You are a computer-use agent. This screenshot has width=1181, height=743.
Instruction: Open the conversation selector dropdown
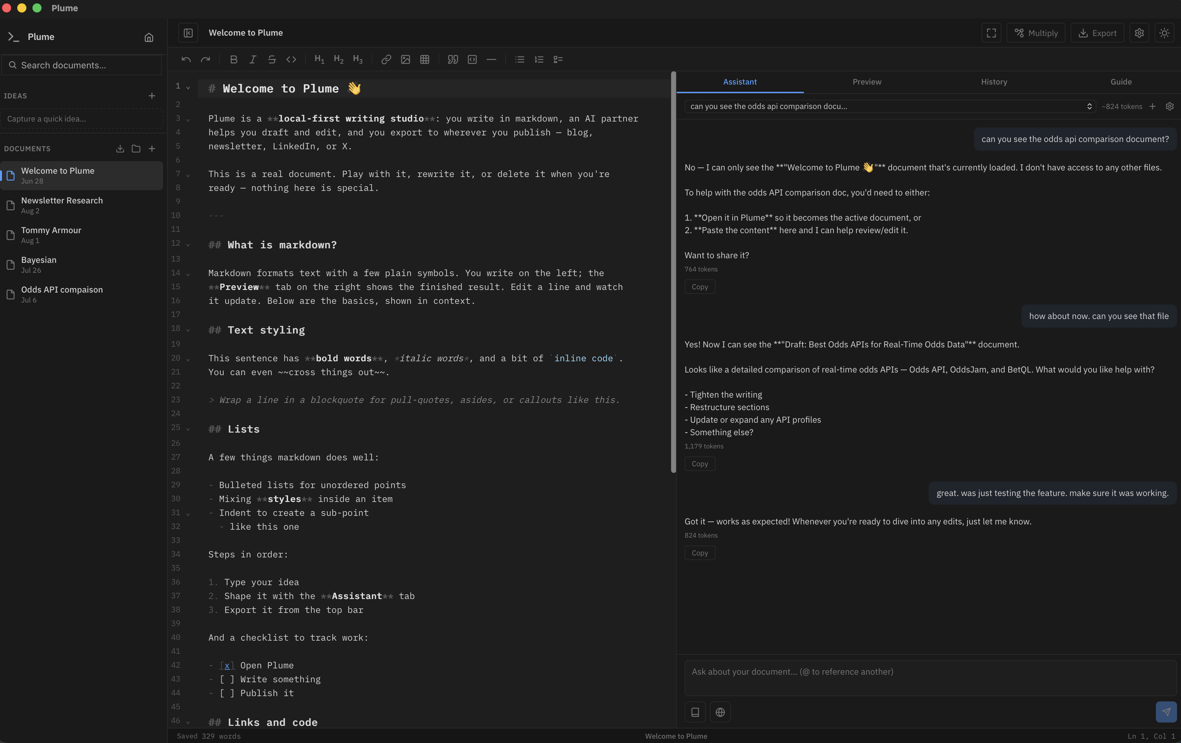[890, 106]
